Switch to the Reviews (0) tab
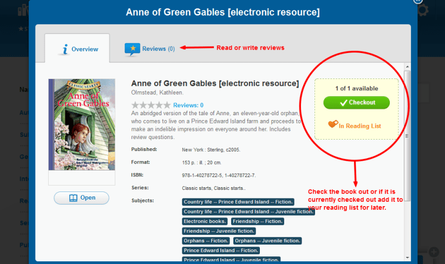Viewport: 445px width, 264px height. [150, 49]
